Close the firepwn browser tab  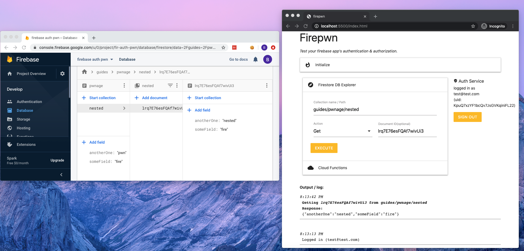click(365, 16)
